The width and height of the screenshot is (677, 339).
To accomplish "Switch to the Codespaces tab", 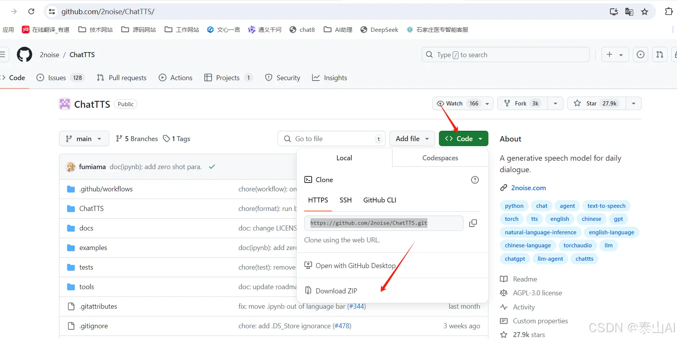I will click(x=440, y=158).
